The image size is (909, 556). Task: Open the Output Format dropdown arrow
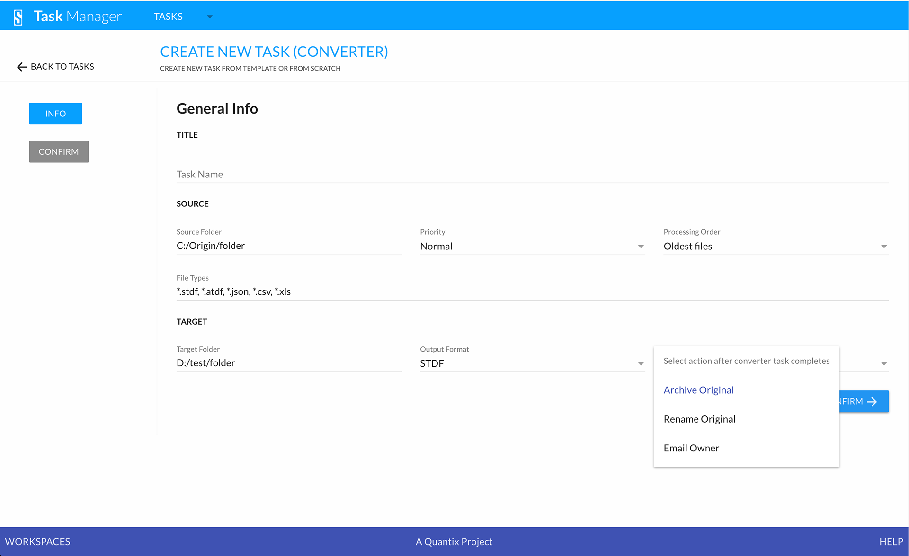[x=641, y=364]
